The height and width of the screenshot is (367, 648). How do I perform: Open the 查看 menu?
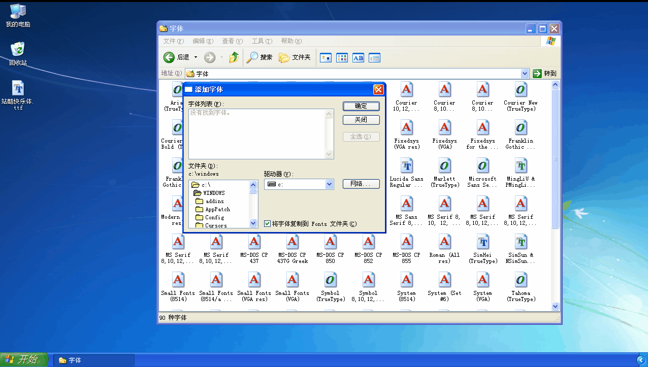point(232,41)
